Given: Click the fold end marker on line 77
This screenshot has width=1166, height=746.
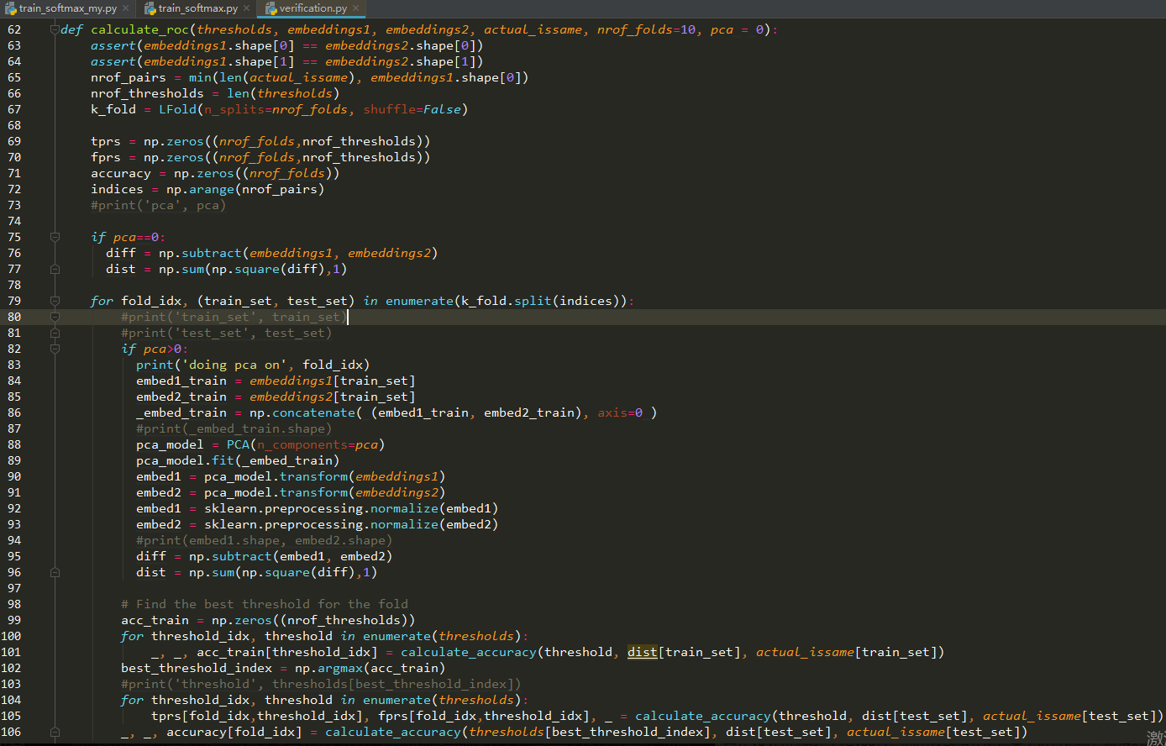Looking at the screenshot, I should pos(55,269).
